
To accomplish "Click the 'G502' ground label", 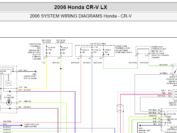I will pos(34,74).
